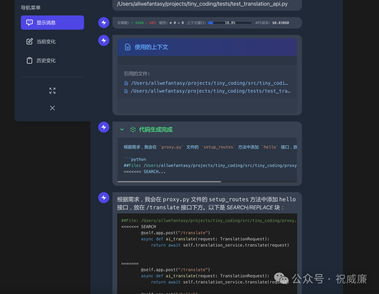The width and height of the screenshot is (379, 294).
Task: Click the spinner icon beside 代码生成完成
Action: pos(133,130)
